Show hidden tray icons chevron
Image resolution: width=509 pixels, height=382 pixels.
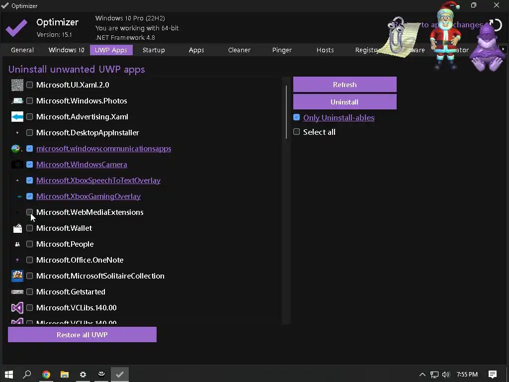[423, 375]
